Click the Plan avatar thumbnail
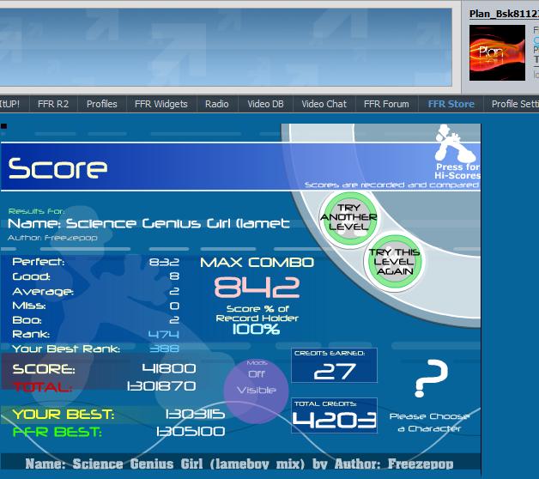Viewport: 539px width, 479px height. (497, 52)
